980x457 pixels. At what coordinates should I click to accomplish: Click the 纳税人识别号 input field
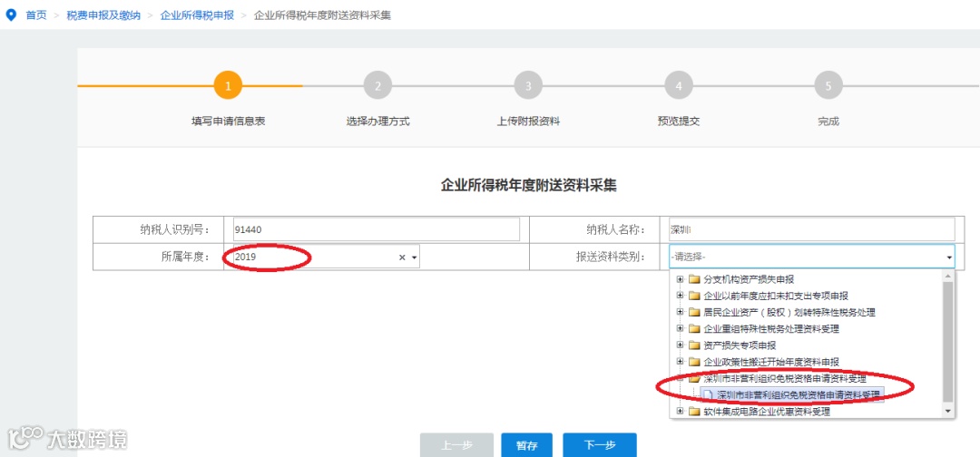tap(376, 229)
